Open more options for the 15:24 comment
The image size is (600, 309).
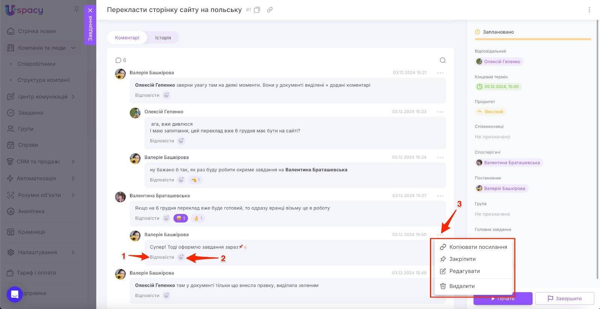coord(440,157)
